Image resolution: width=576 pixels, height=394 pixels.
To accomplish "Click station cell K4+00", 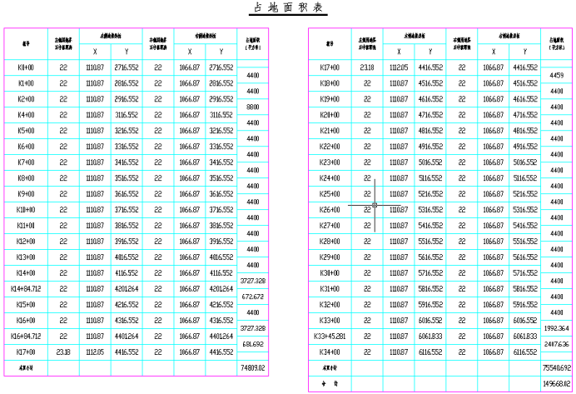I will [x=26, y=115].
